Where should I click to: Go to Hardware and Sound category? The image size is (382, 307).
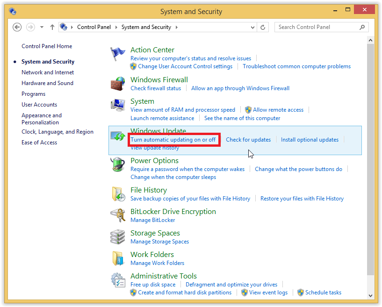click(47, 83)
